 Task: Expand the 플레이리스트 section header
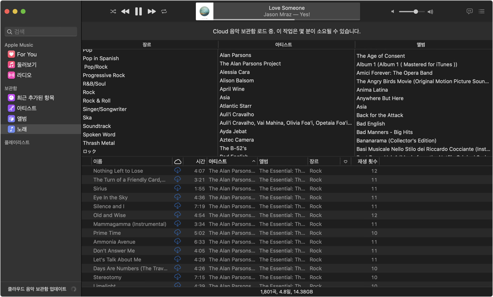(17, 143)
